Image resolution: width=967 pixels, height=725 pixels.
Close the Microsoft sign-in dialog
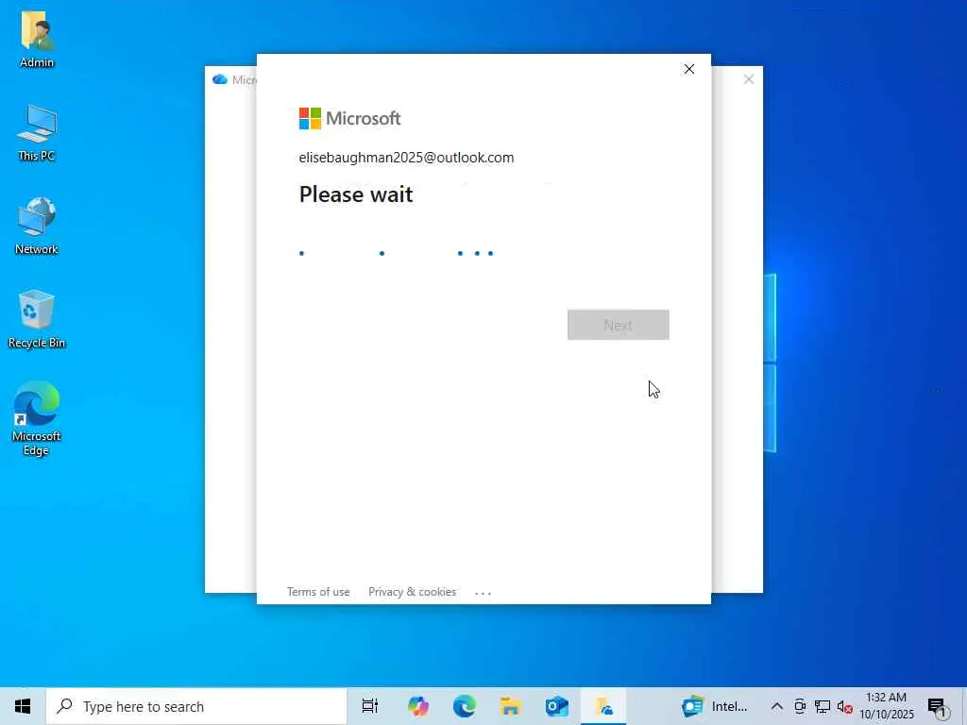coord(688,69)
